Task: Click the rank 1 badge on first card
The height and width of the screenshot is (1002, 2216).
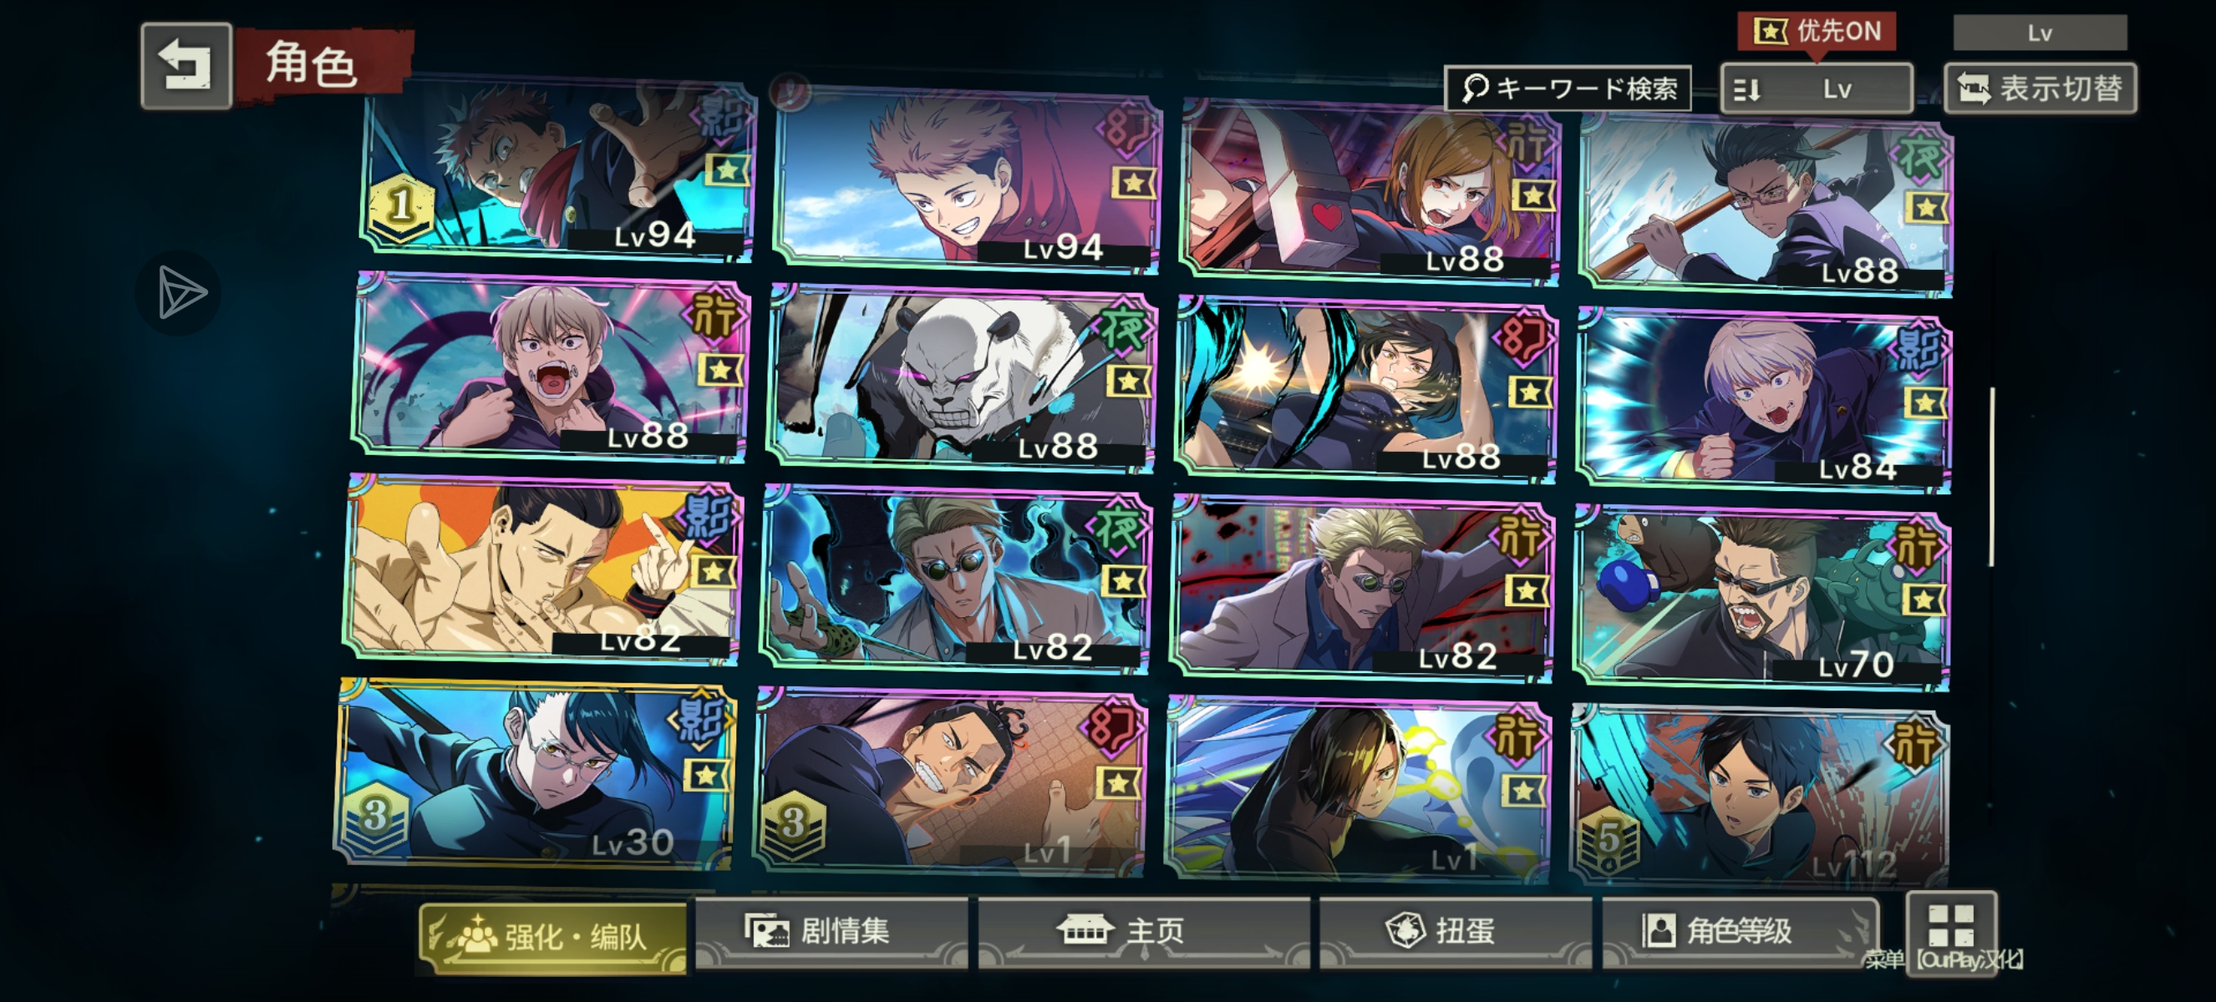Action: click(401, 206)
